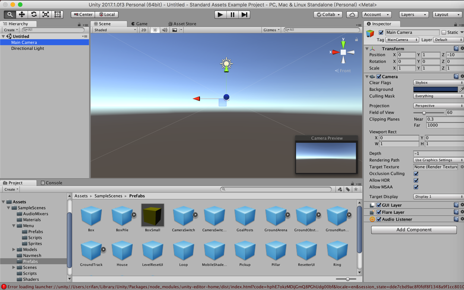The width and height of the screenshot is (464, 290).
Task: Select the Pickup prefab
Action: (245, 254)
